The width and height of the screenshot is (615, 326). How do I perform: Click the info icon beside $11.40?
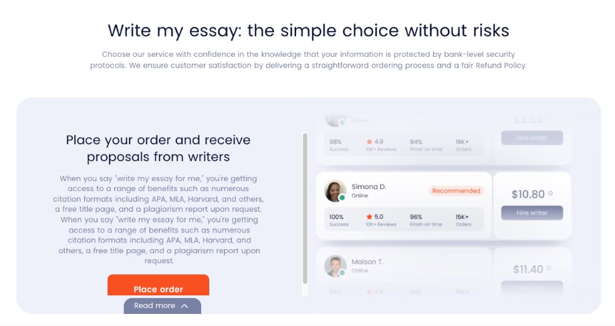(549, 268)
